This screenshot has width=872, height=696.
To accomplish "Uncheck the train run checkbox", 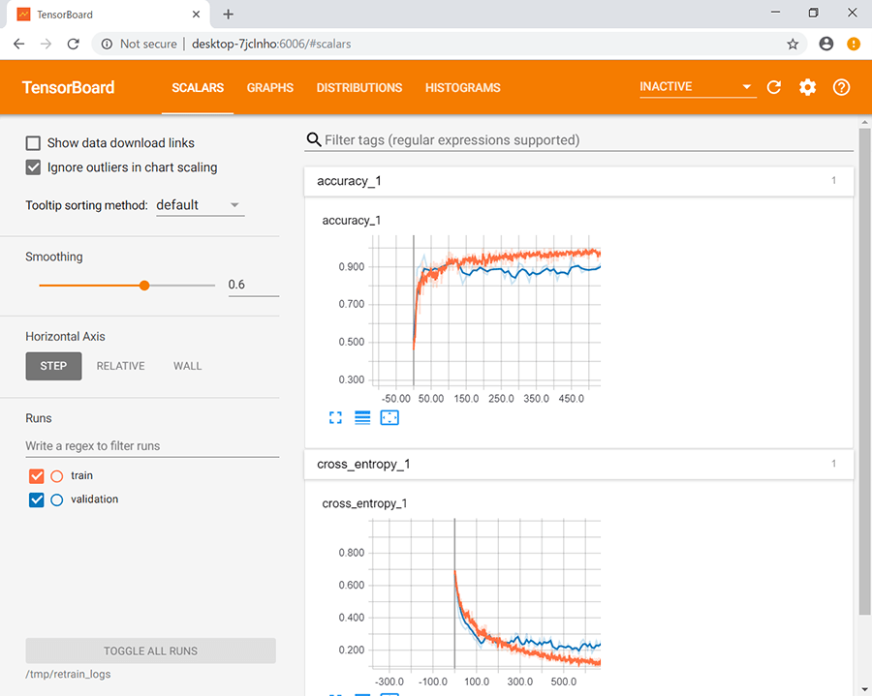I will 37,476.
